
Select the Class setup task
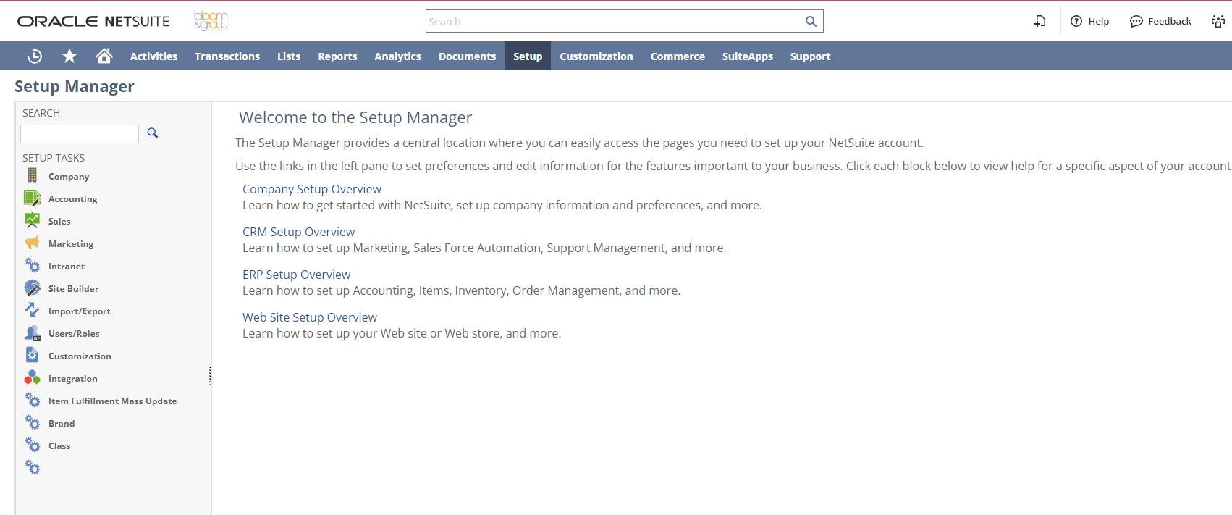coord(59,446)
